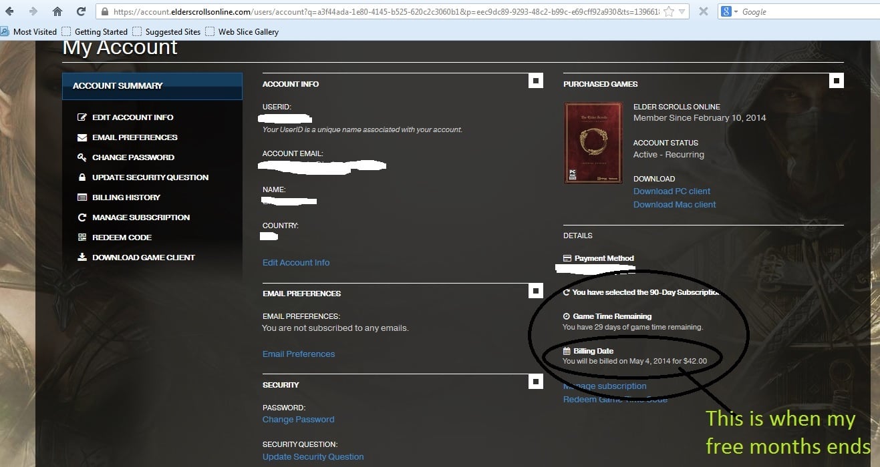Screen dimensions: 880x467
Task: Click the 90-Day Subscription refresh icon
Action: pyautogui.click(x=567, y=292)
